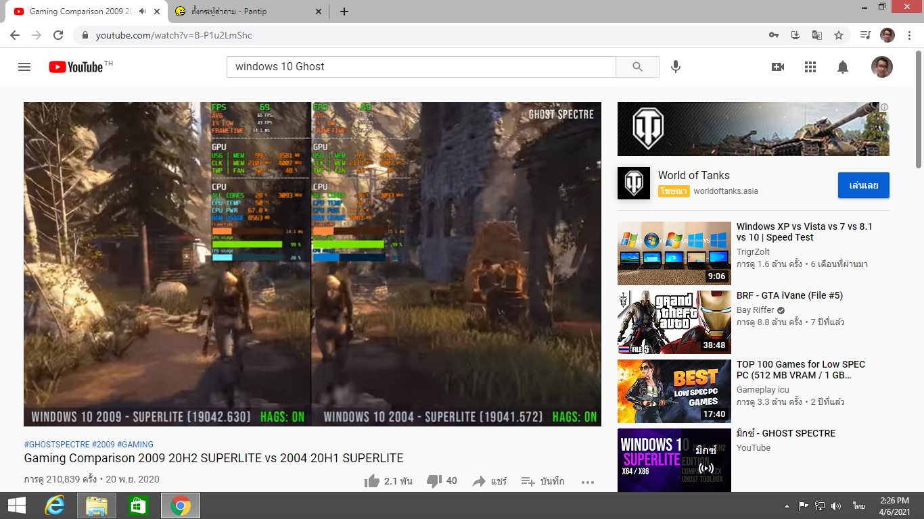Open the Bay Riffer channel name
This screenshot has height=519, width=924.
(x=756, y=310)
